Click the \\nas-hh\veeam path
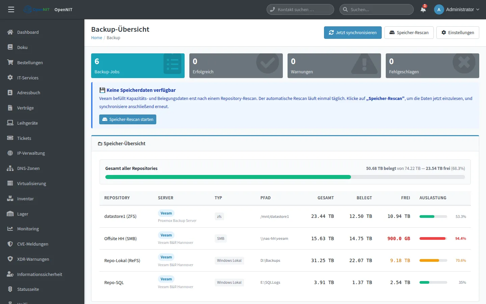Image resolution: width=486 pixels, height=304 pixels. (274, 238)
